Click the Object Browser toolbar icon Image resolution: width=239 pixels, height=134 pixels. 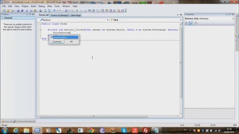[111, 11]
